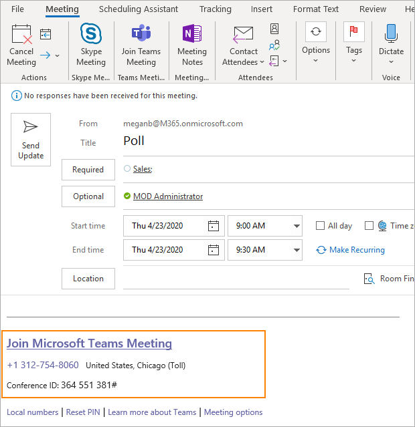Open the Insert ribbon tab
The image size is (415, 427).
pyautogui.click(x=262, y=9)
